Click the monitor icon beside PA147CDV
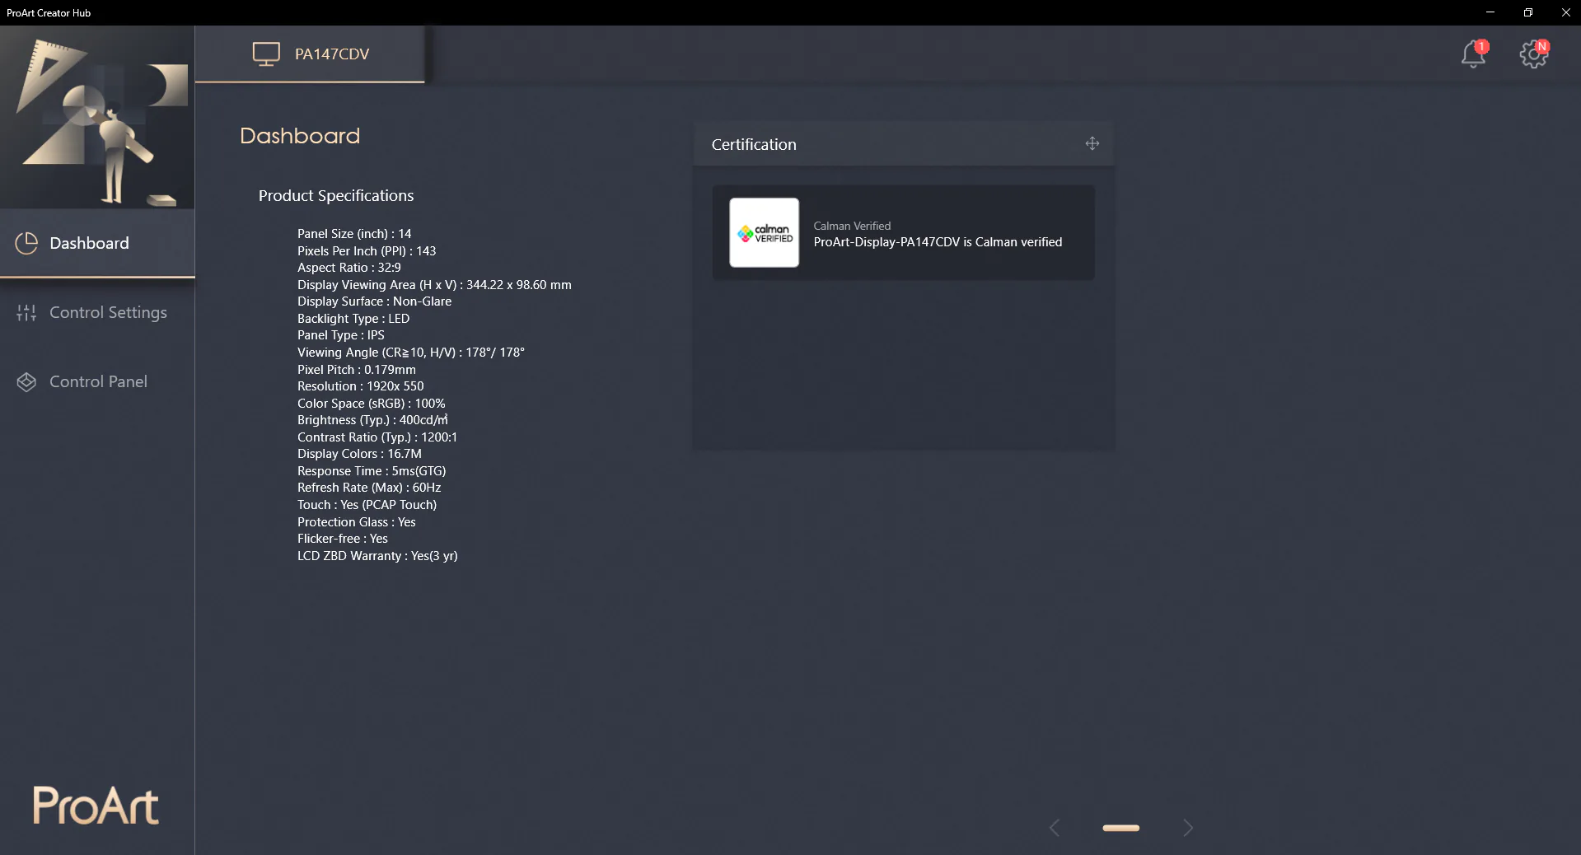Screen dimensions: 1581x855 tap(266, 54)
